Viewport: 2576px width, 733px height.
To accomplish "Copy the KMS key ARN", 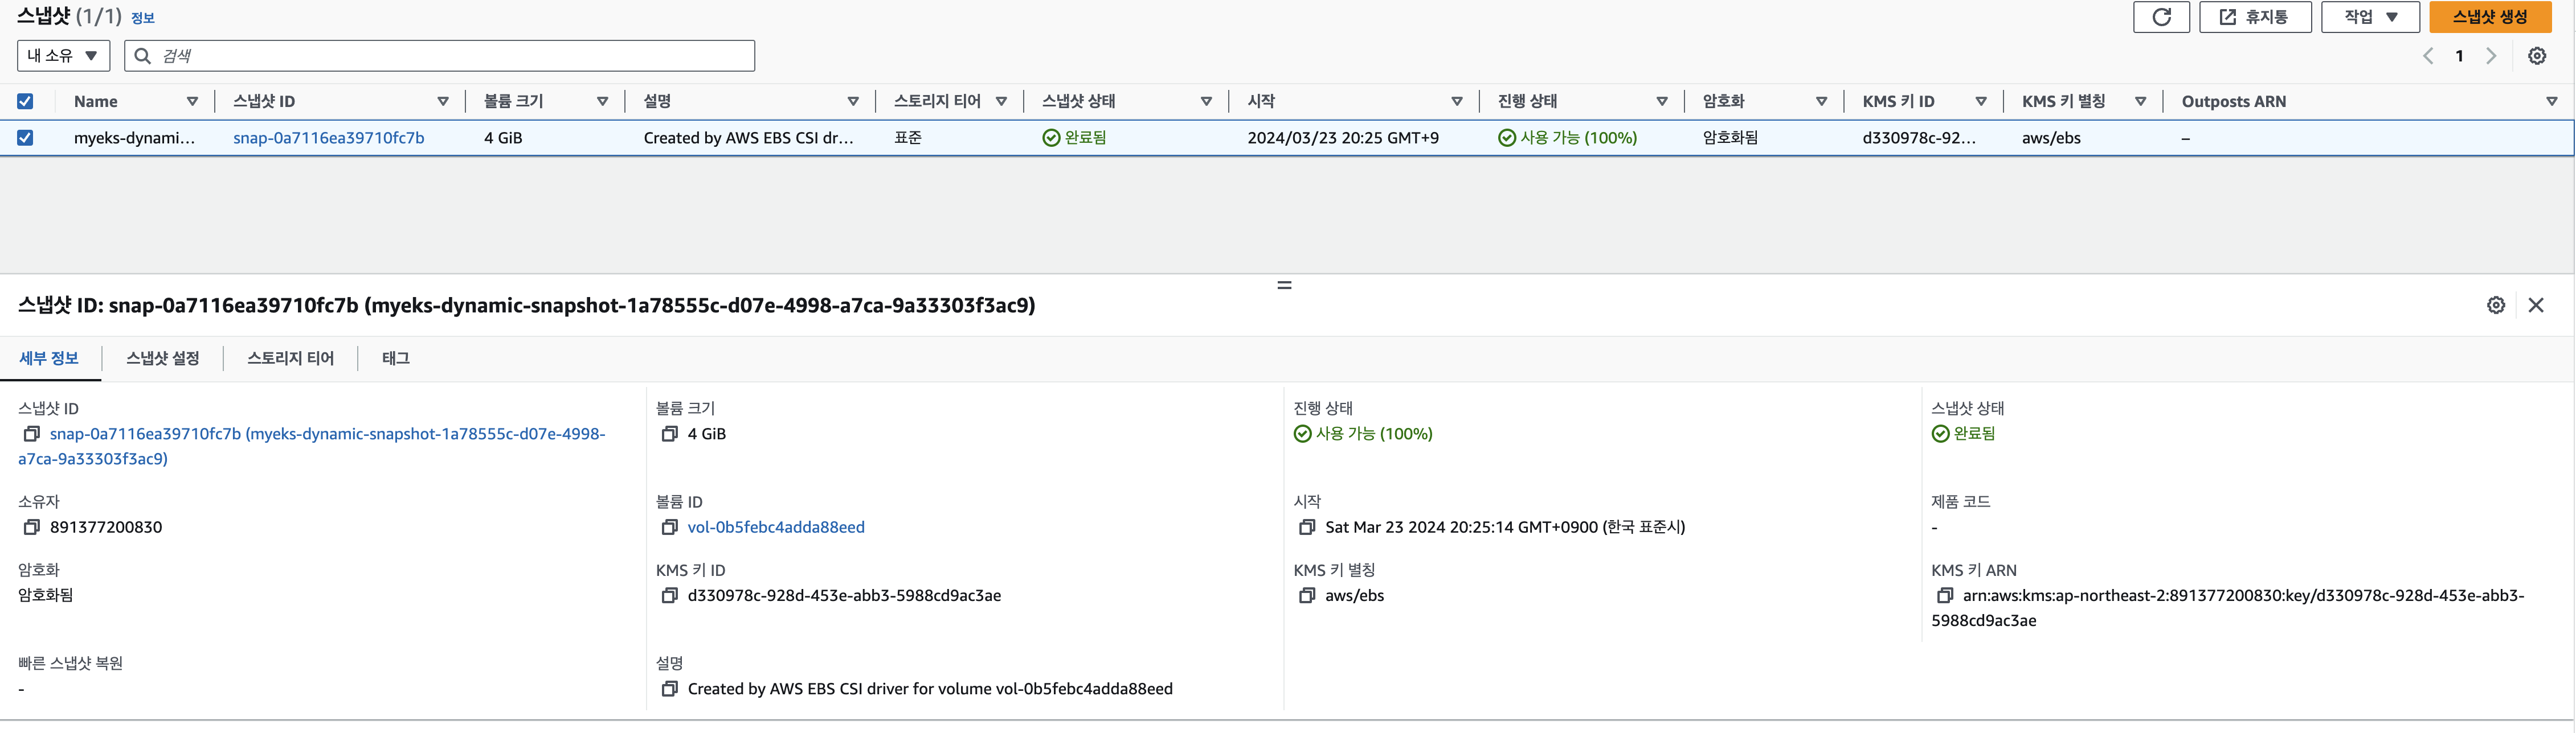I will (1945, 596).
